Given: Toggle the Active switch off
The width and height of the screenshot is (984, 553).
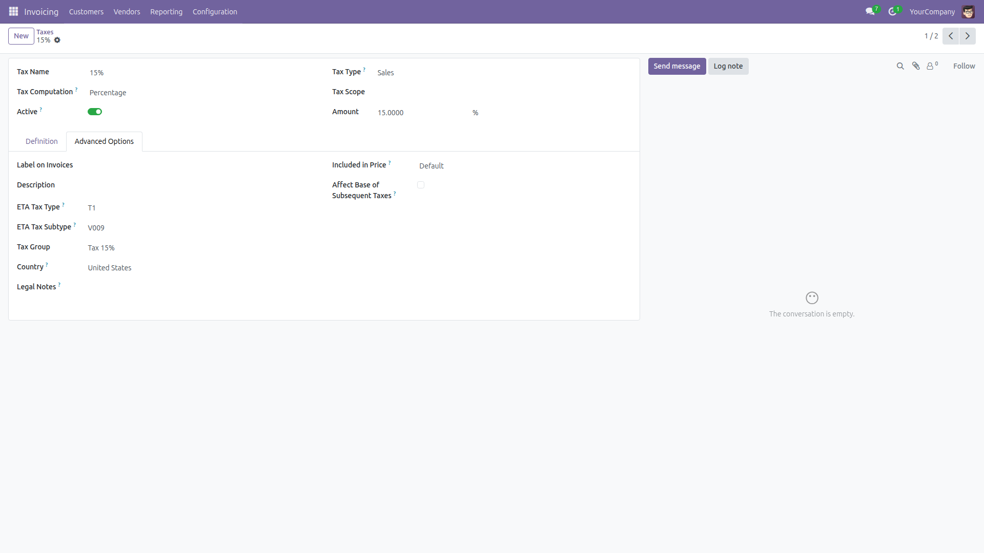Looking at the screenshot, I should coord(95,112).
